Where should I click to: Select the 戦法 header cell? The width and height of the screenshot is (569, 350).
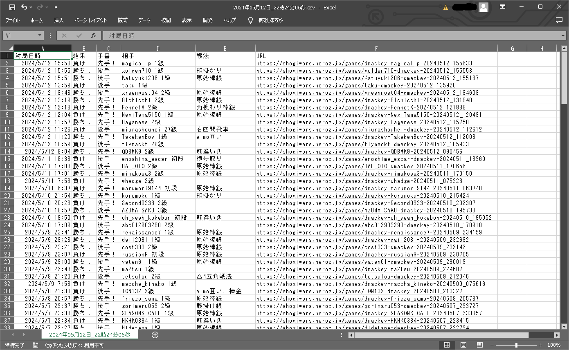pos(225,56)
